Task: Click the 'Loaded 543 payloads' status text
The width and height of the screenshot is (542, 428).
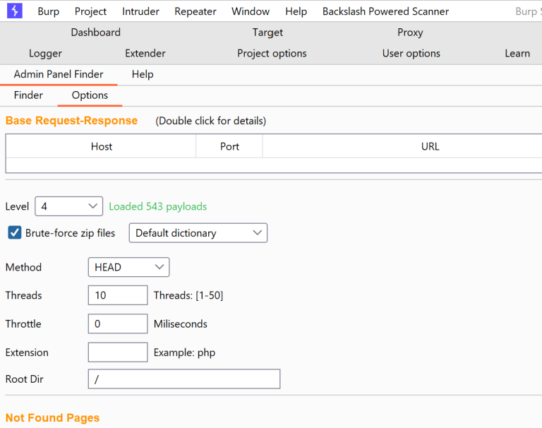Action: click(158, 206)
